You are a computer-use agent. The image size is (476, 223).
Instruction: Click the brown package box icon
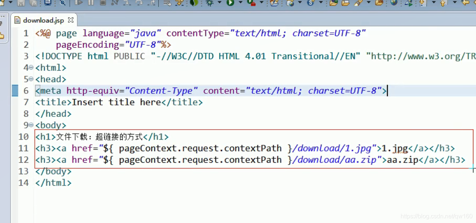pos(379,3)
